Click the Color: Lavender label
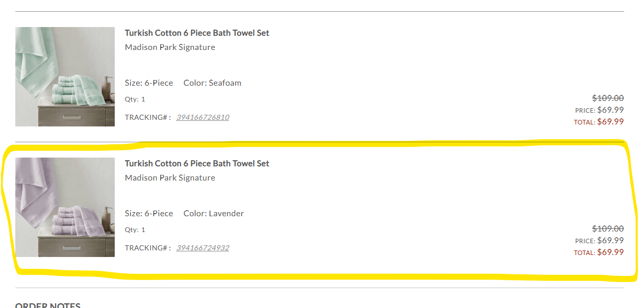This screenshot has height=308, width=640. 214,213
